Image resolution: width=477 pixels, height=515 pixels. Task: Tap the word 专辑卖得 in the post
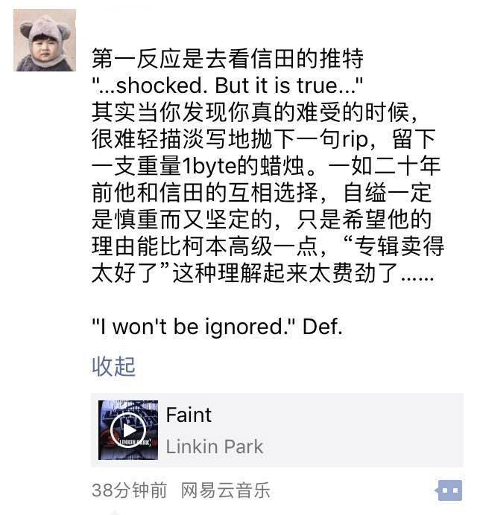coord(399,246)
